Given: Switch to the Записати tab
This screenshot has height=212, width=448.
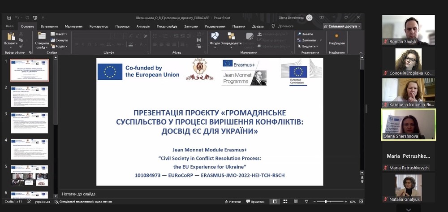Looking at the screenshot, I should point(191,26).
